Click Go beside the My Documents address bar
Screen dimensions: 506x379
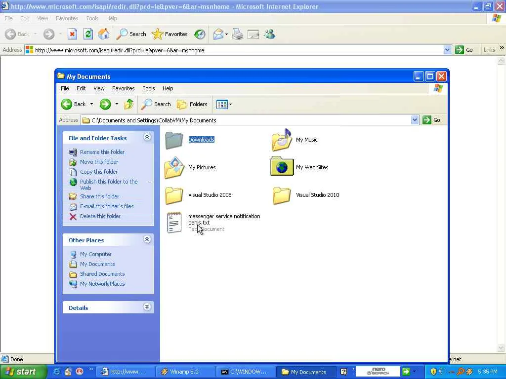tap(432, 120)
